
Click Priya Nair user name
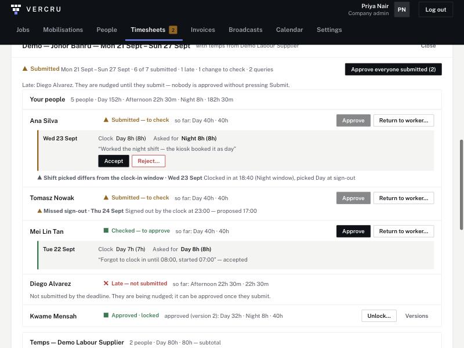[375, 6]
